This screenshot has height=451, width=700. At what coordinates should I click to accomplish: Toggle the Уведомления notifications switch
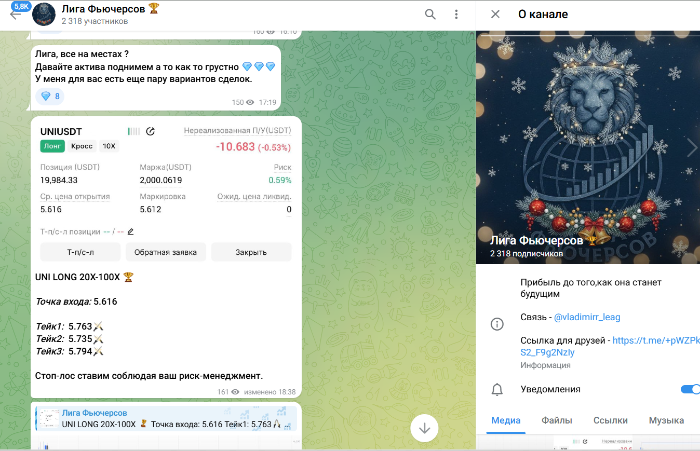(x=690, y=389)
